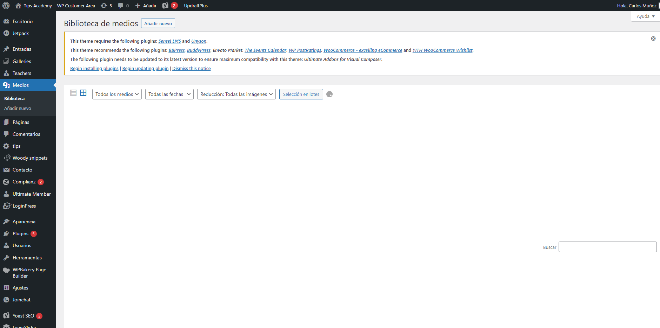Click the Herramientas wrench icon
This screenshot has width=660, height=328.
[6, 258]
